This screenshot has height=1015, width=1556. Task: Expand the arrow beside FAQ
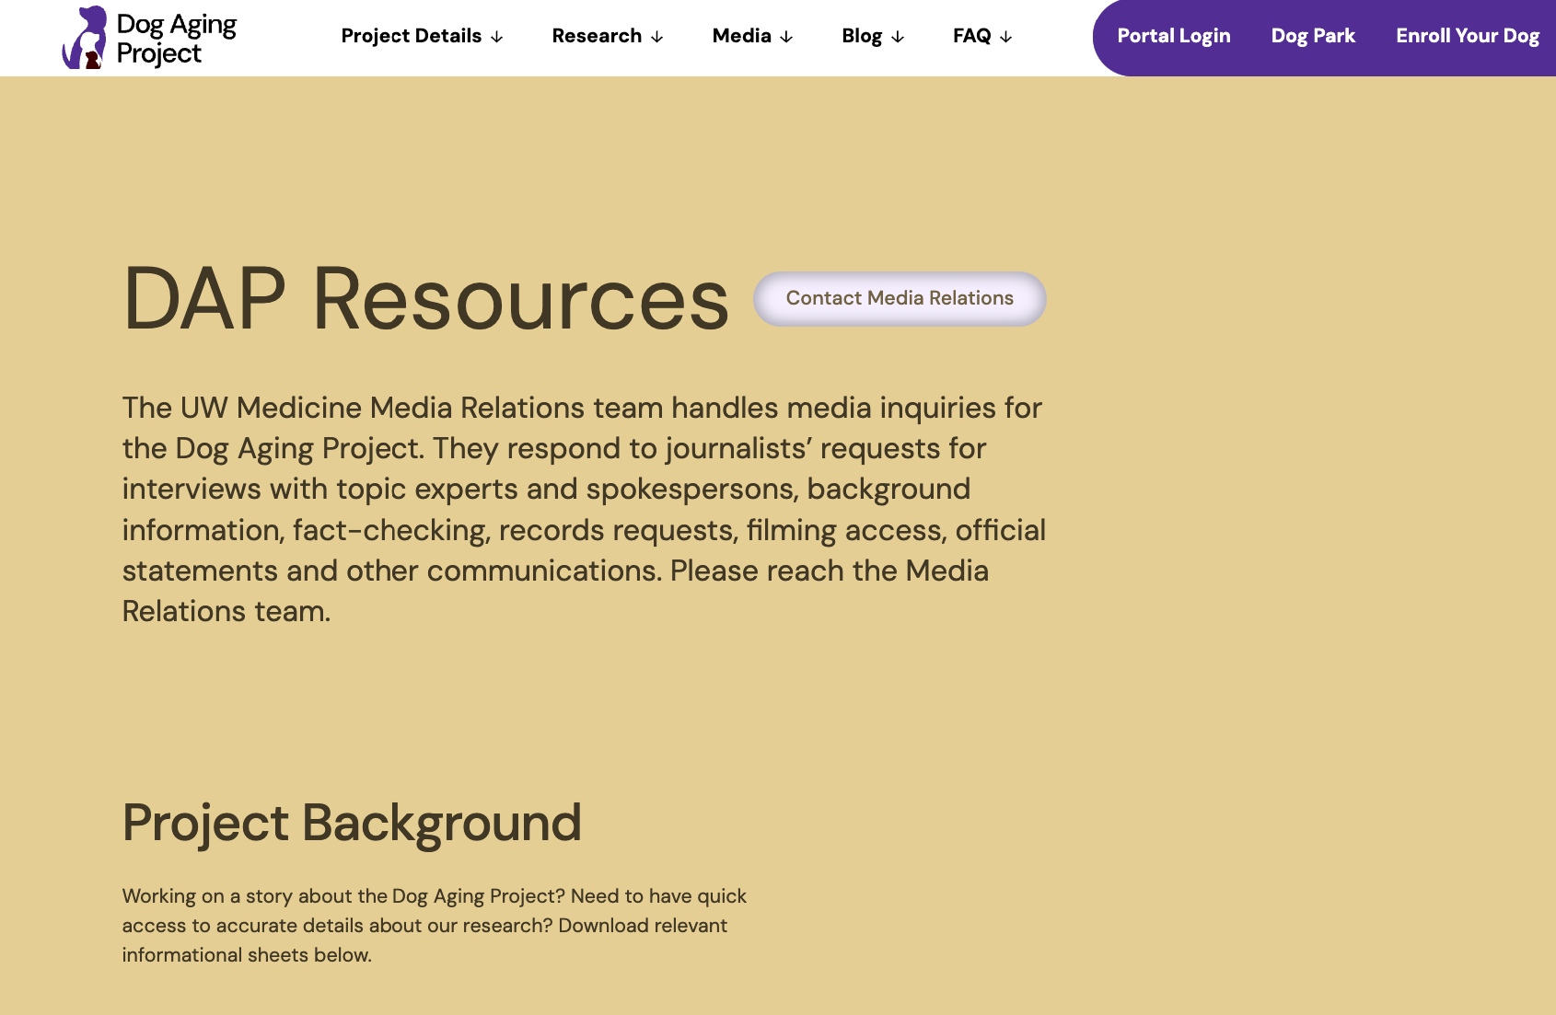pos(1006,37)
